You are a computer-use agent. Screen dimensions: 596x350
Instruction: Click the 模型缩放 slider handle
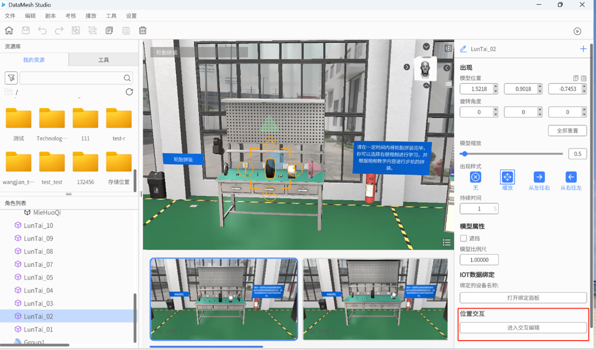pos(464,154)
